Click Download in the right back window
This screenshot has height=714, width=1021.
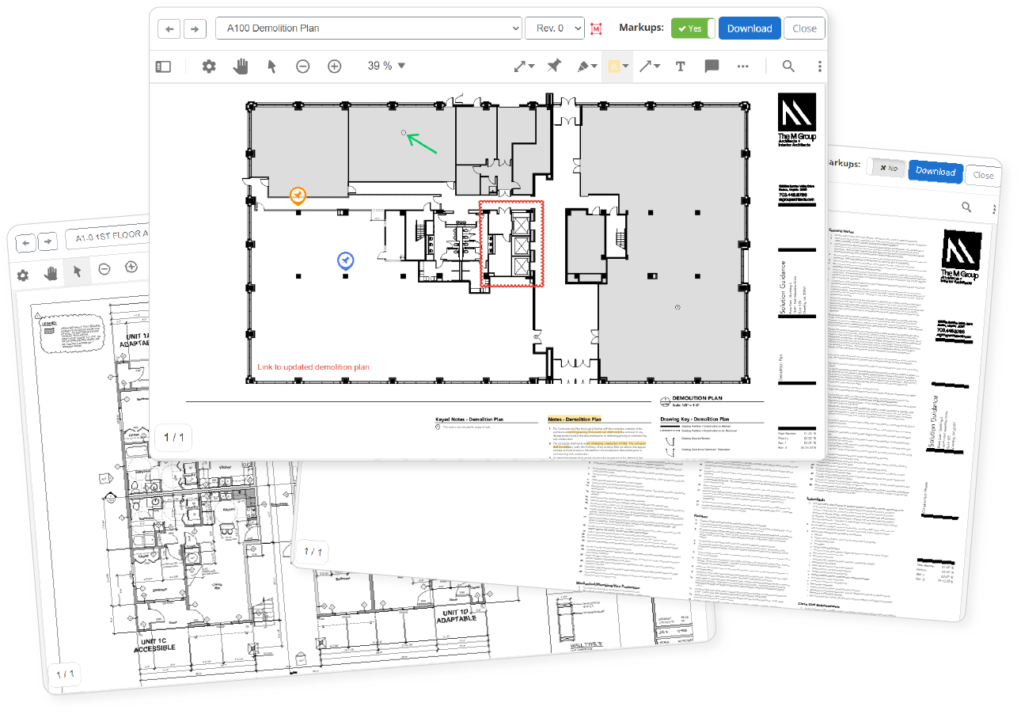(936, 171)
